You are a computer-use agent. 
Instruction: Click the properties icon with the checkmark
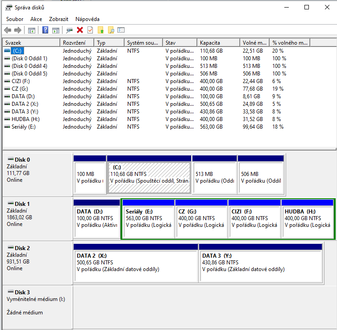point(90,30)
